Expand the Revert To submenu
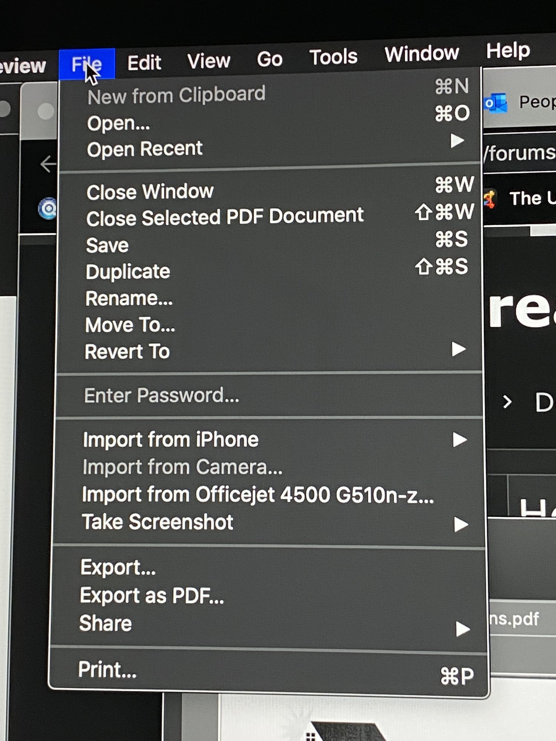 pyautogui.click(x=269, y=351)
